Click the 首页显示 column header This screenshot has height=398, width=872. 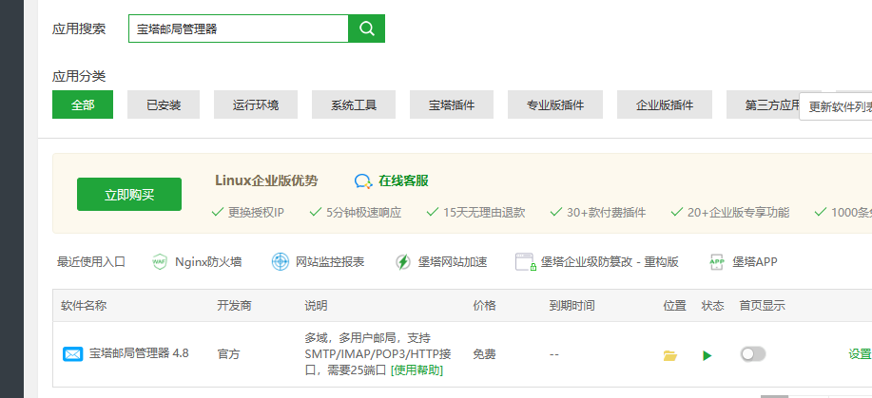coord(762,305)
